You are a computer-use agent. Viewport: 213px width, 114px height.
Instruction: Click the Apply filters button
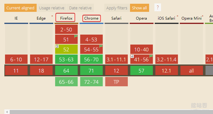(x=117, y=8)
